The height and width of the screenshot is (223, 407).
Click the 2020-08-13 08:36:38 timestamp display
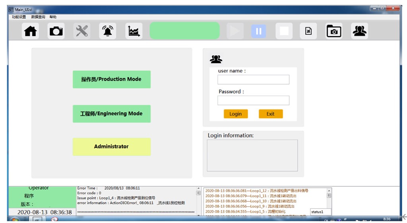tap(45, 212)
